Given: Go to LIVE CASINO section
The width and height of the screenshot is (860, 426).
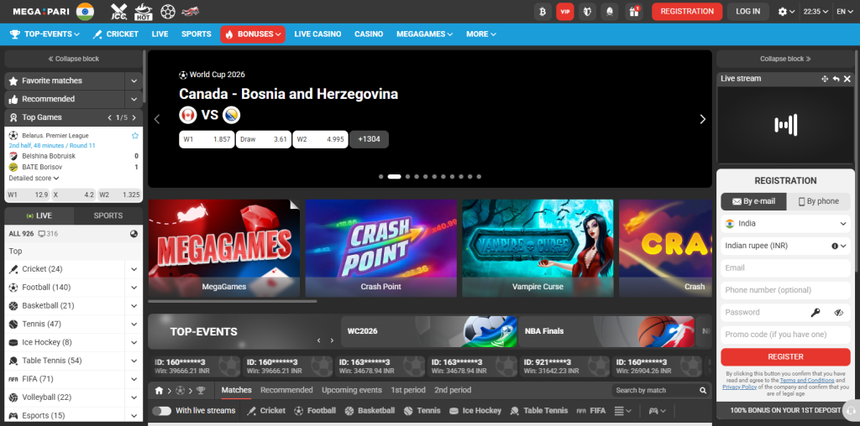Looking at the screenshot, I should (x=317, y=34).
